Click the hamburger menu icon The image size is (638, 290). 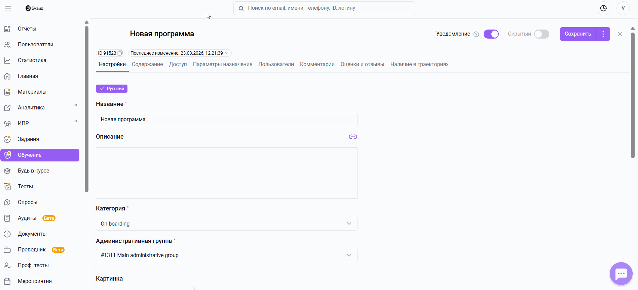[8, 8]
